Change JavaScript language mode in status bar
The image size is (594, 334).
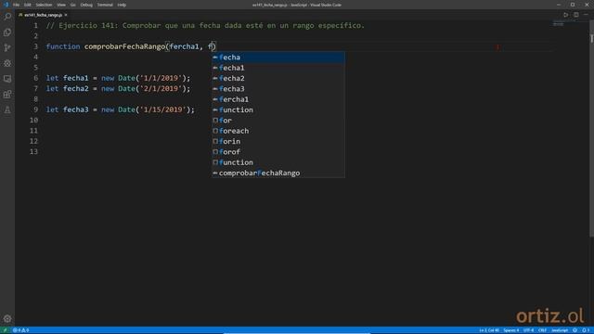pos(560,330)
